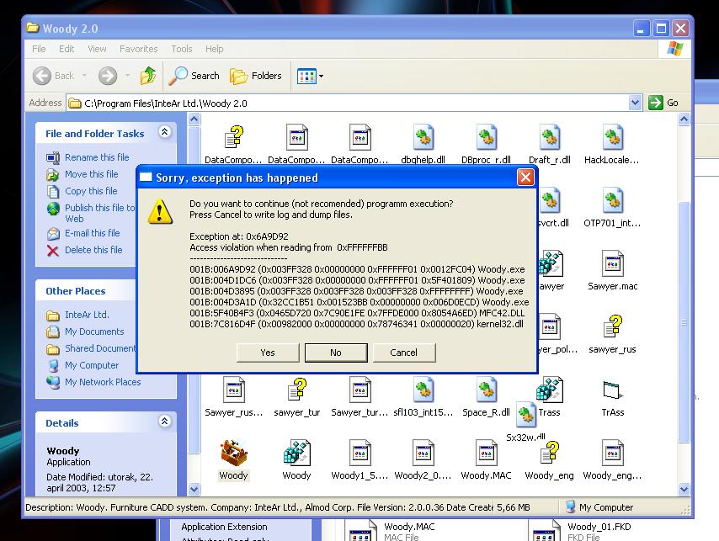Screen dimensions: 719x541
Task: Open the dbghelp.dll file icon
Action: [423, 137]
